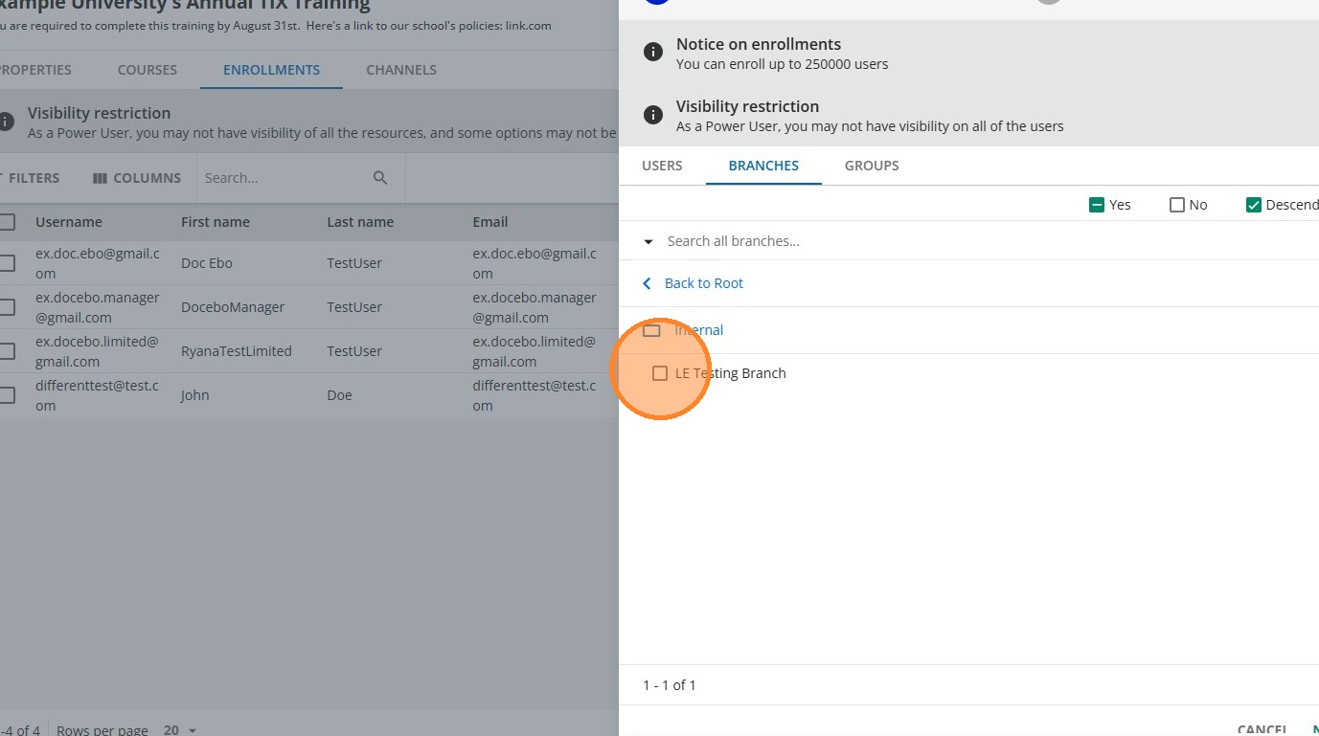Click the background Visibility restriction info icon

6,122
